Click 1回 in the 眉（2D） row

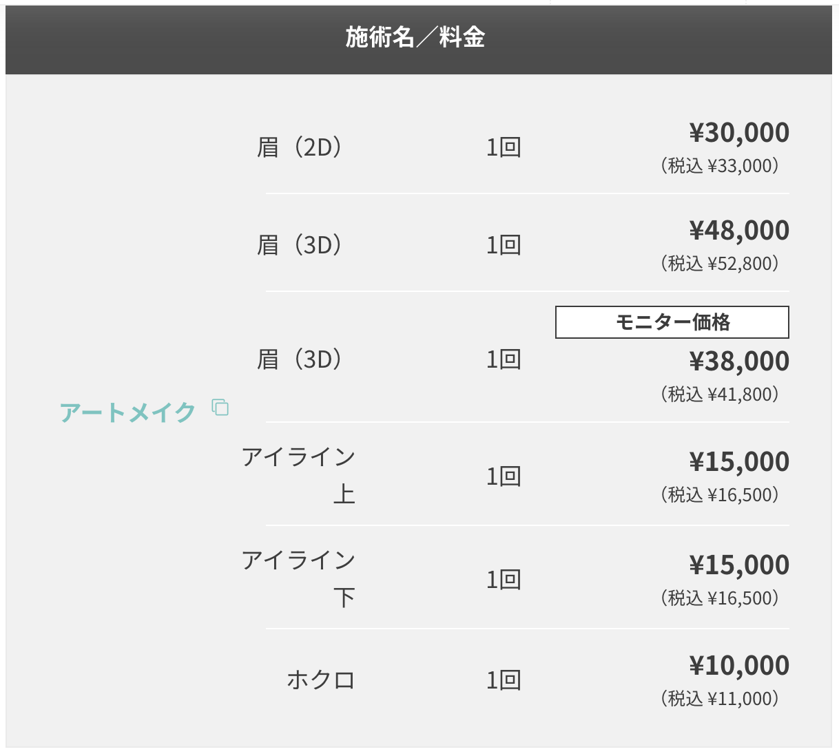(x=504, y=147)
